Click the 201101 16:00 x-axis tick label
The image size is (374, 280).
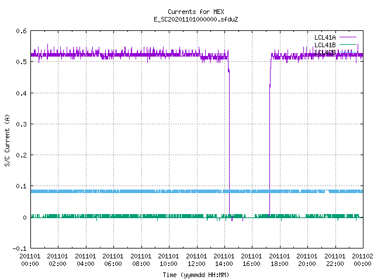point(252,260)
